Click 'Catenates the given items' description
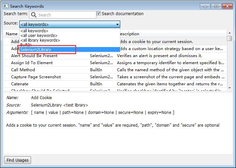Screen dimensions: 236x168 pyautogui.click(x=170, y=84)
